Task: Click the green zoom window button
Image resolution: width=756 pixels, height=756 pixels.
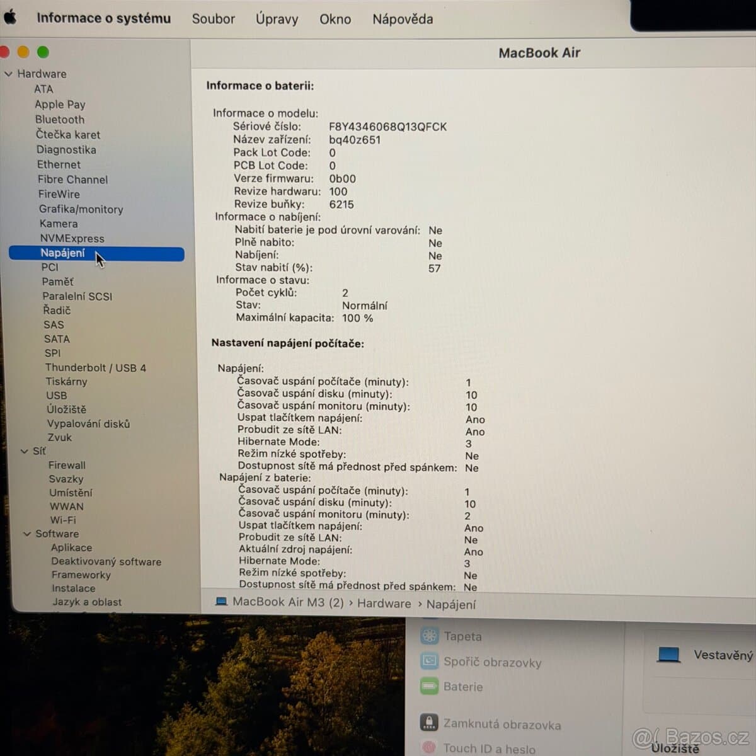Action: click(43, 52)
